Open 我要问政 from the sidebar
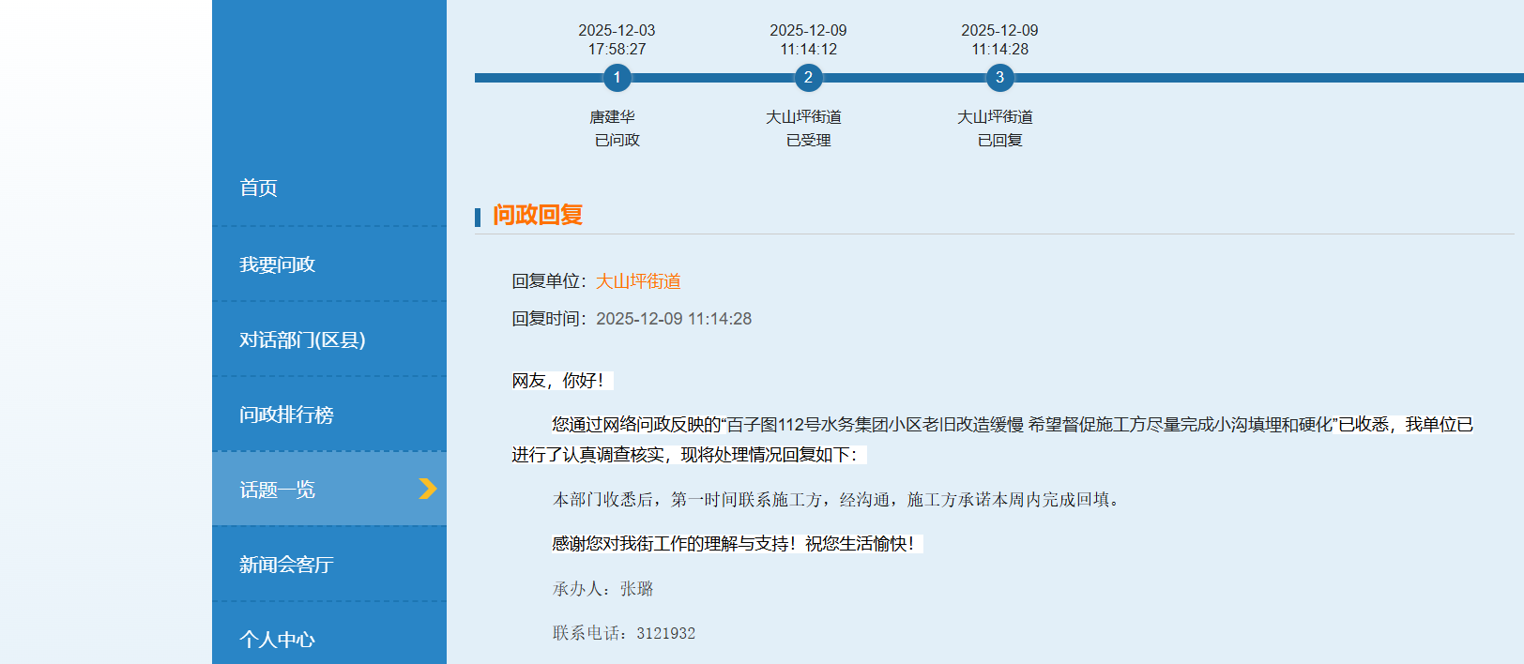 point(277,264)
